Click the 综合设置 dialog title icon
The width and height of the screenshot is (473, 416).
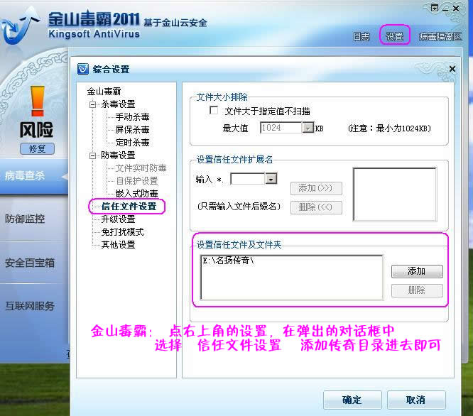83,69
